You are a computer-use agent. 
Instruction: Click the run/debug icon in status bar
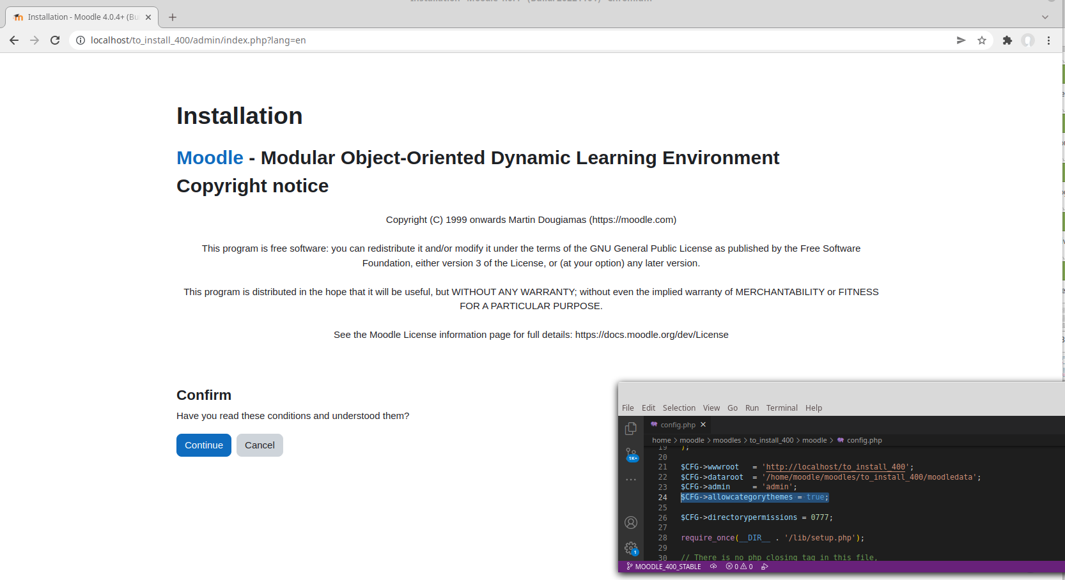click(x=765, y=567)
